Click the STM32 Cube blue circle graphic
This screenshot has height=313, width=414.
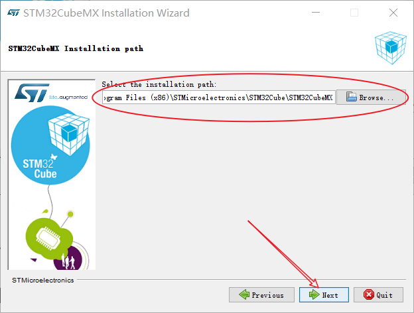[50, 145]
